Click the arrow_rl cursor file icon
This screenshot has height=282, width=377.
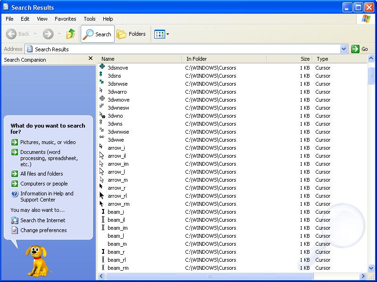[x=102, y=195]
